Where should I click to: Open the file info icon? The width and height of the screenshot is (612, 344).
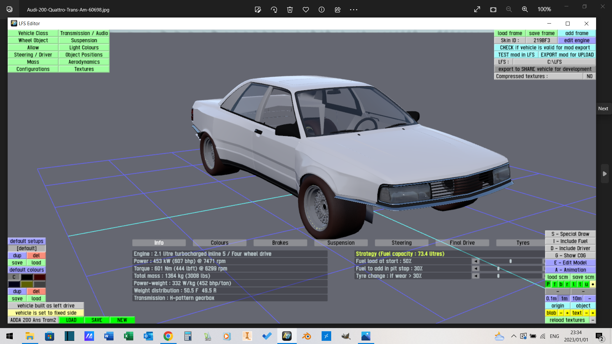[322, 10]
